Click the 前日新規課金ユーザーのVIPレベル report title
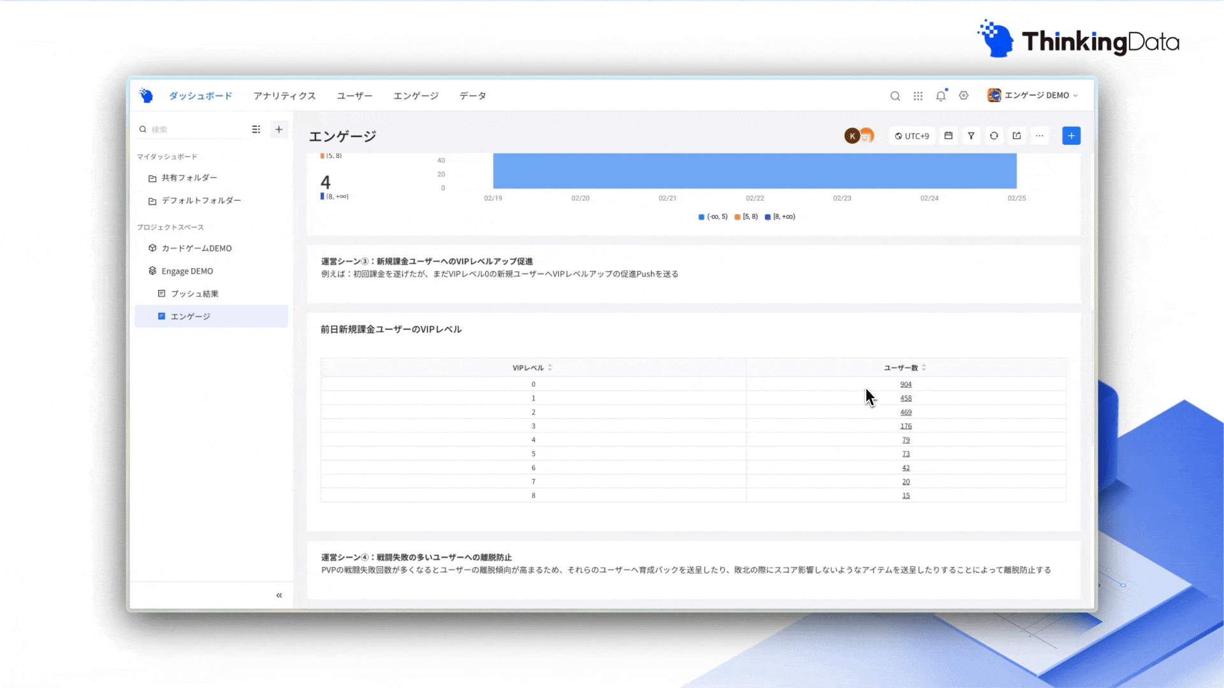The image size is (1224, 688). [391, 329]
